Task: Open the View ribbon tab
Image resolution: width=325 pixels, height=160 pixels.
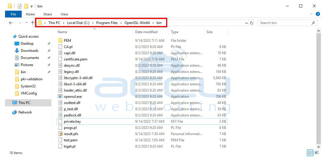Action: pyautogui.click(x=64, y=14)
